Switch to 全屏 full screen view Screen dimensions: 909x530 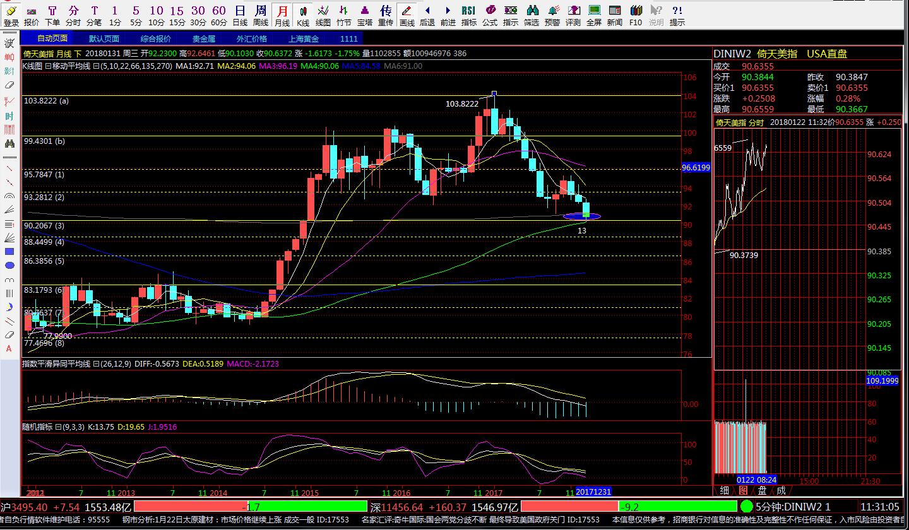pos(594,15)
